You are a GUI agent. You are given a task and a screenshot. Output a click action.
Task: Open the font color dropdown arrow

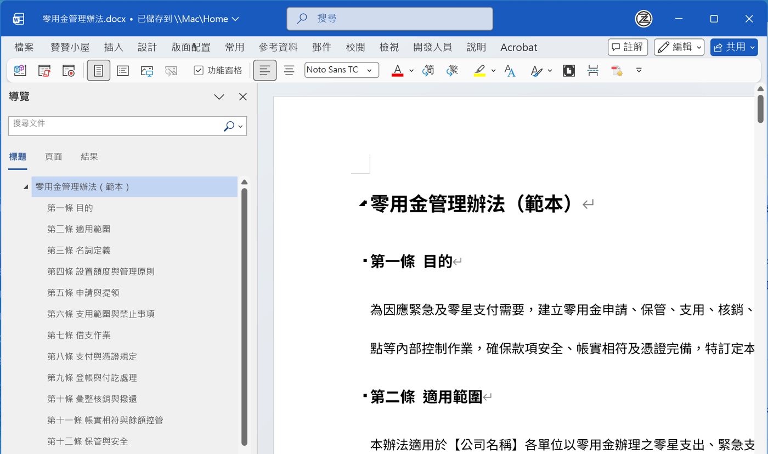click(x=411, y=70)
